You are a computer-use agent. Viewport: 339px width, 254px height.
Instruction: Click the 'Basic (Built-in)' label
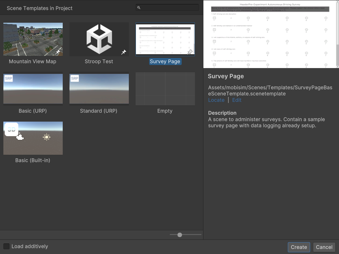(33, 161)
